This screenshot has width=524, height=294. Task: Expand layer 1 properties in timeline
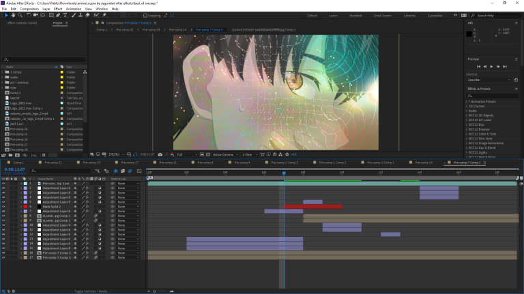click(21, 183)
